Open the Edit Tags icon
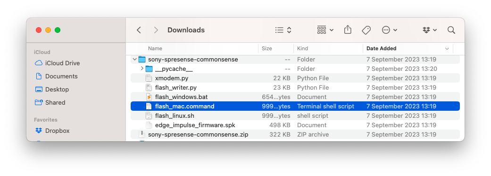Screen dimensions: 491x176 tap(366, 30)
